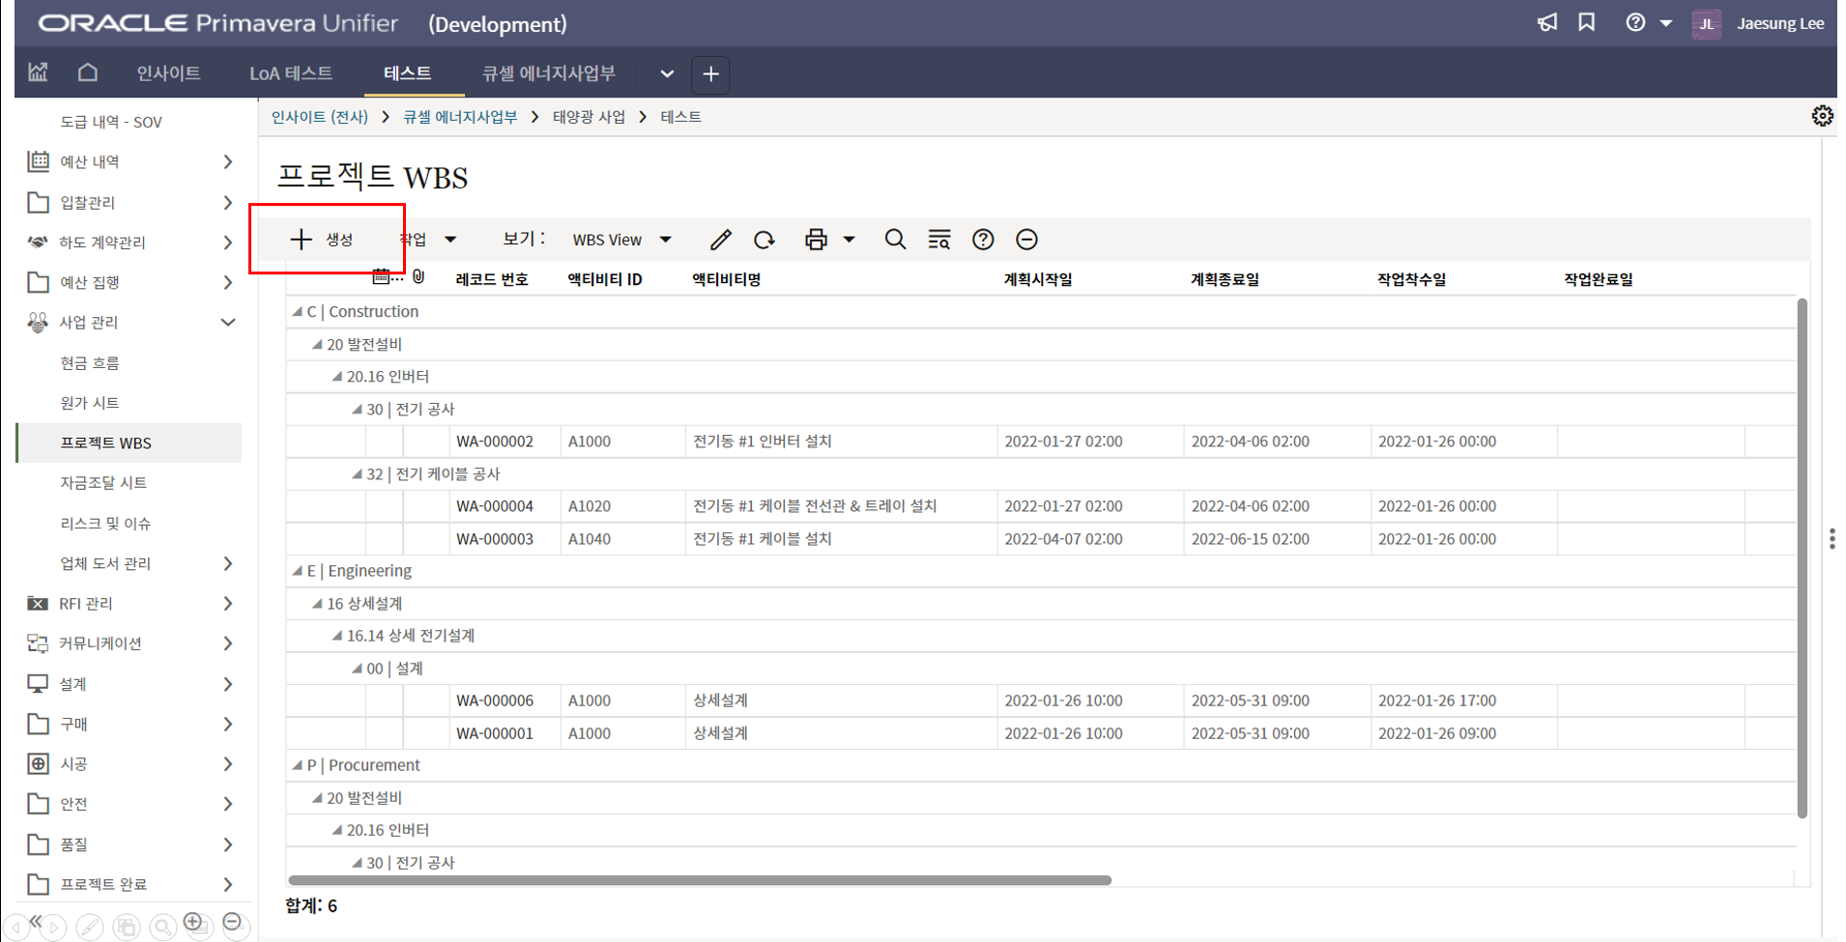Click the horizontal scrollbar under the grid
The width and height of the screenshot is (1846, 942).
tap(700, 880)
